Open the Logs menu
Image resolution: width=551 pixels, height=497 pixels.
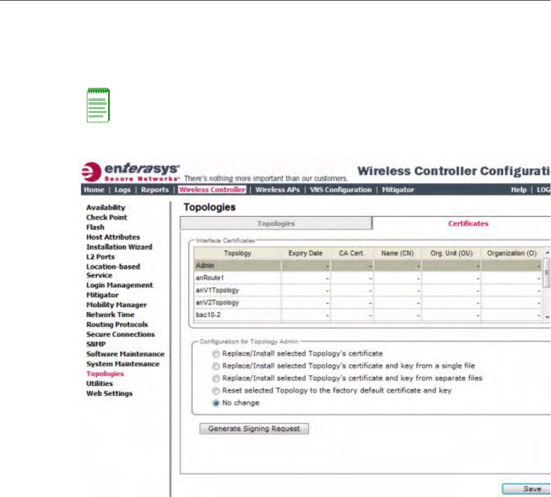coord(123,190)
